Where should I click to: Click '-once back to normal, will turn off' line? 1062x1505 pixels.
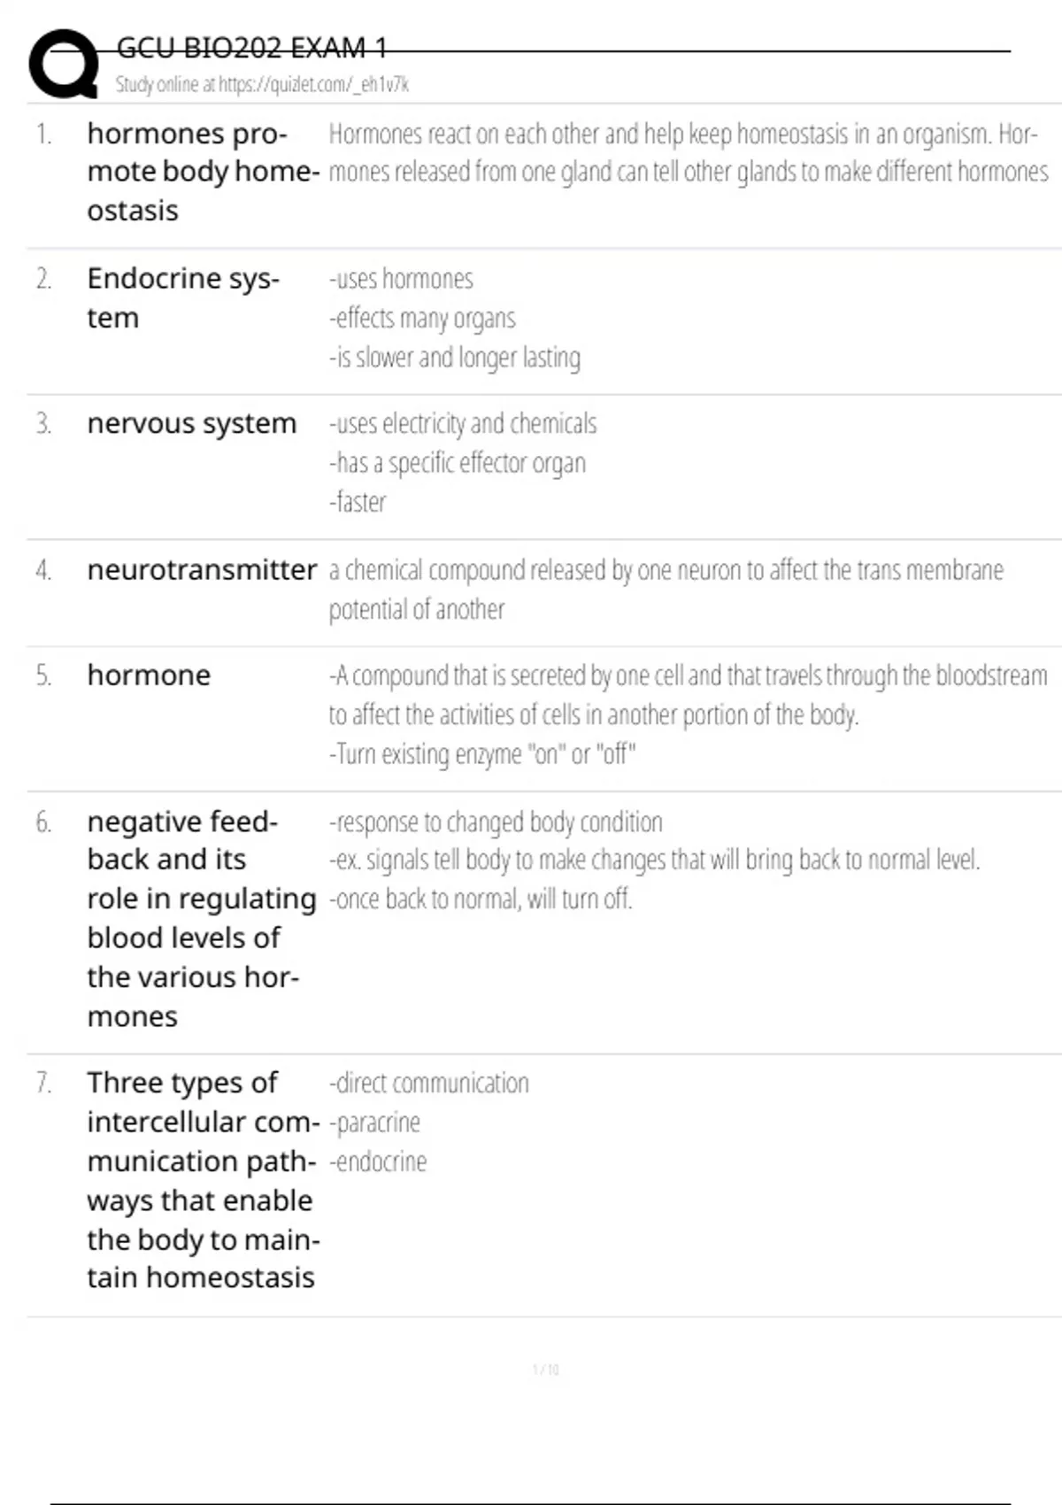click(481, 899)
